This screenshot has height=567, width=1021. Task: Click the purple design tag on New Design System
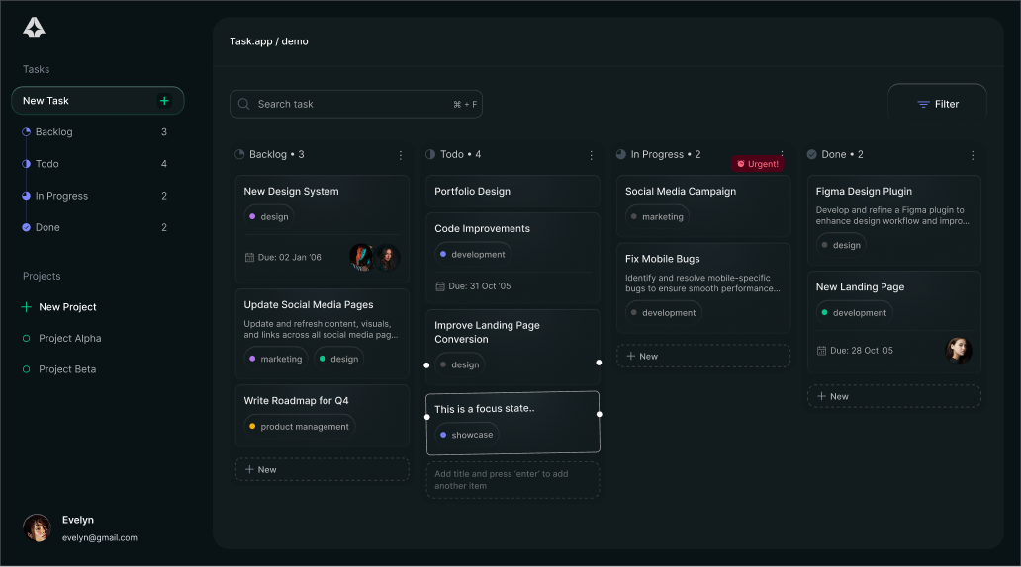[x=269, y=217]
